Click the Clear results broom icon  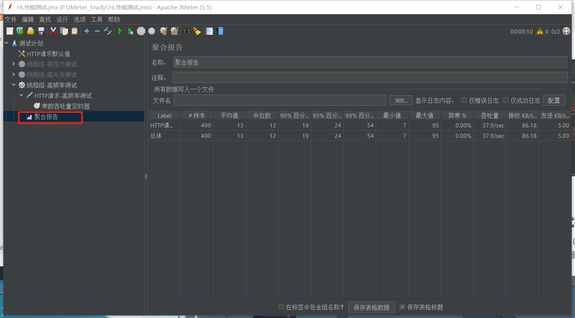click(x=164, y=31)
